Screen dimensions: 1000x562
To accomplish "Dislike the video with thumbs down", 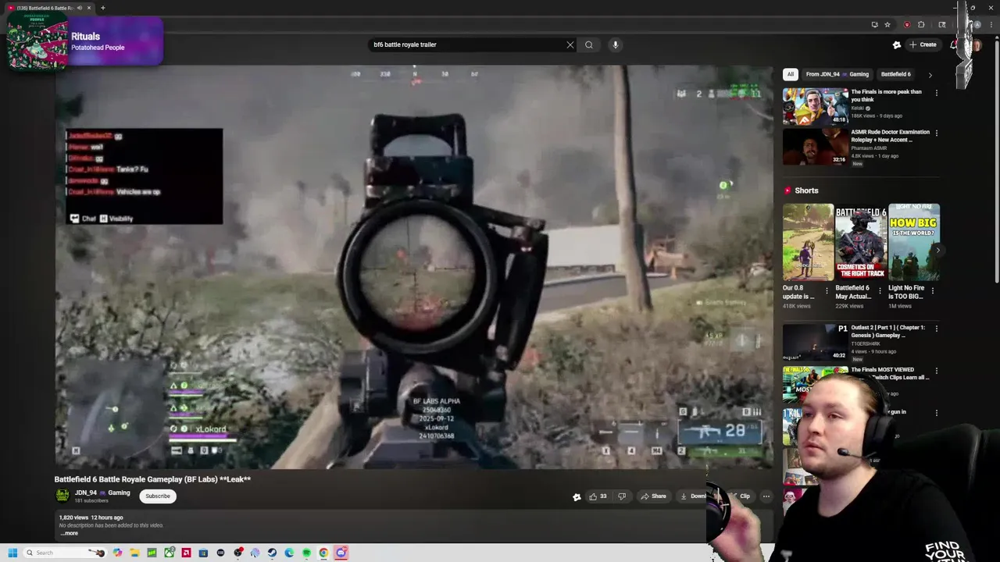I will pos(622,496).
